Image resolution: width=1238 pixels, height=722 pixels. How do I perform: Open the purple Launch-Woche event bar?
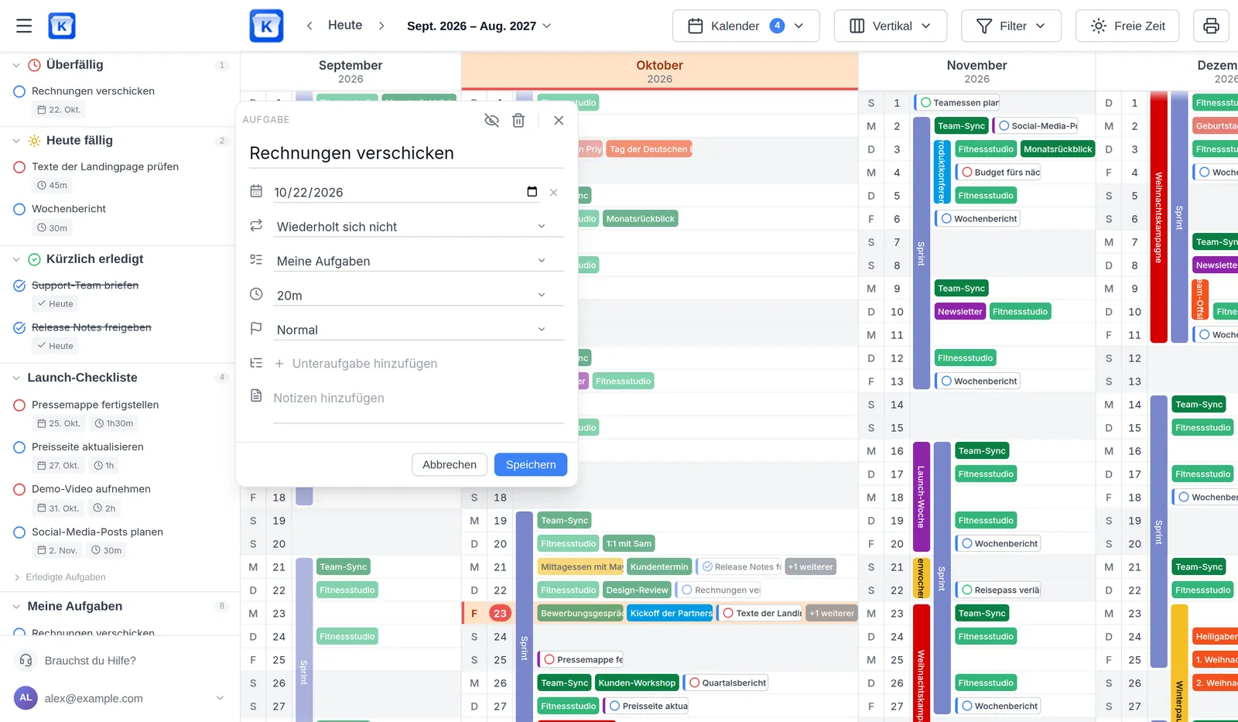tap(922, 497)
